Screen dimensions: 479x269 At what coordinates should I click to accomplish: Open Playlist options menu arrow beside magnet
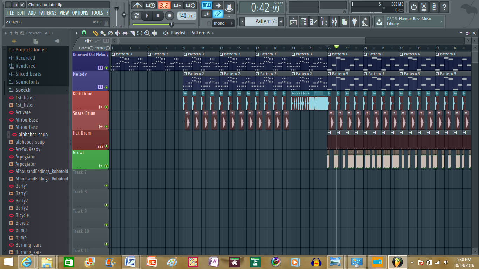click(77, 33)
